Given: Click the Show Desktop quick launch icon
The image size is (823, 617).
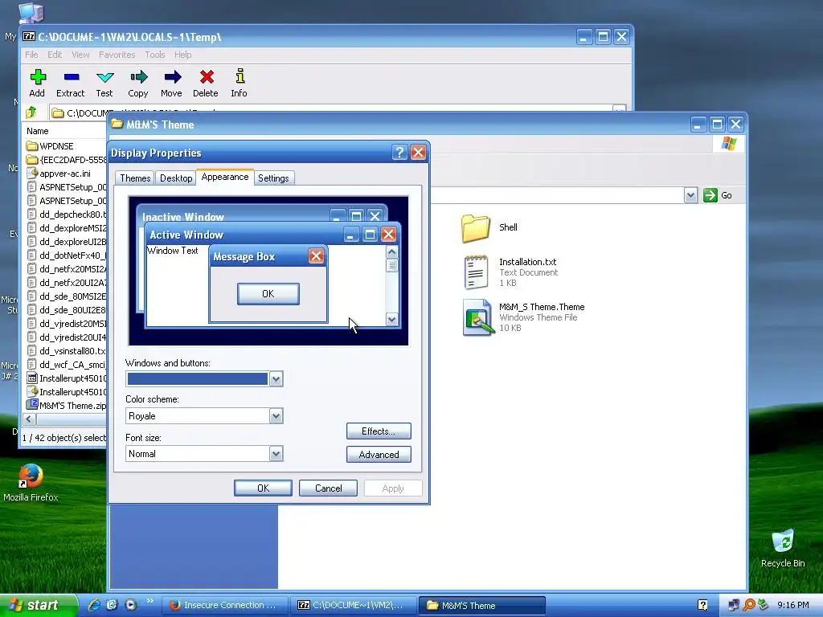Looking at the screenshot, I should pyautogui.click(x=113, y=605).
